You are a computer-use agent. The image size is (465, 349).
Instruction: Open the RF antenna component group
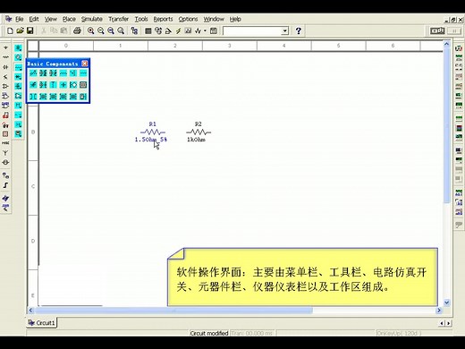(5, 153)
